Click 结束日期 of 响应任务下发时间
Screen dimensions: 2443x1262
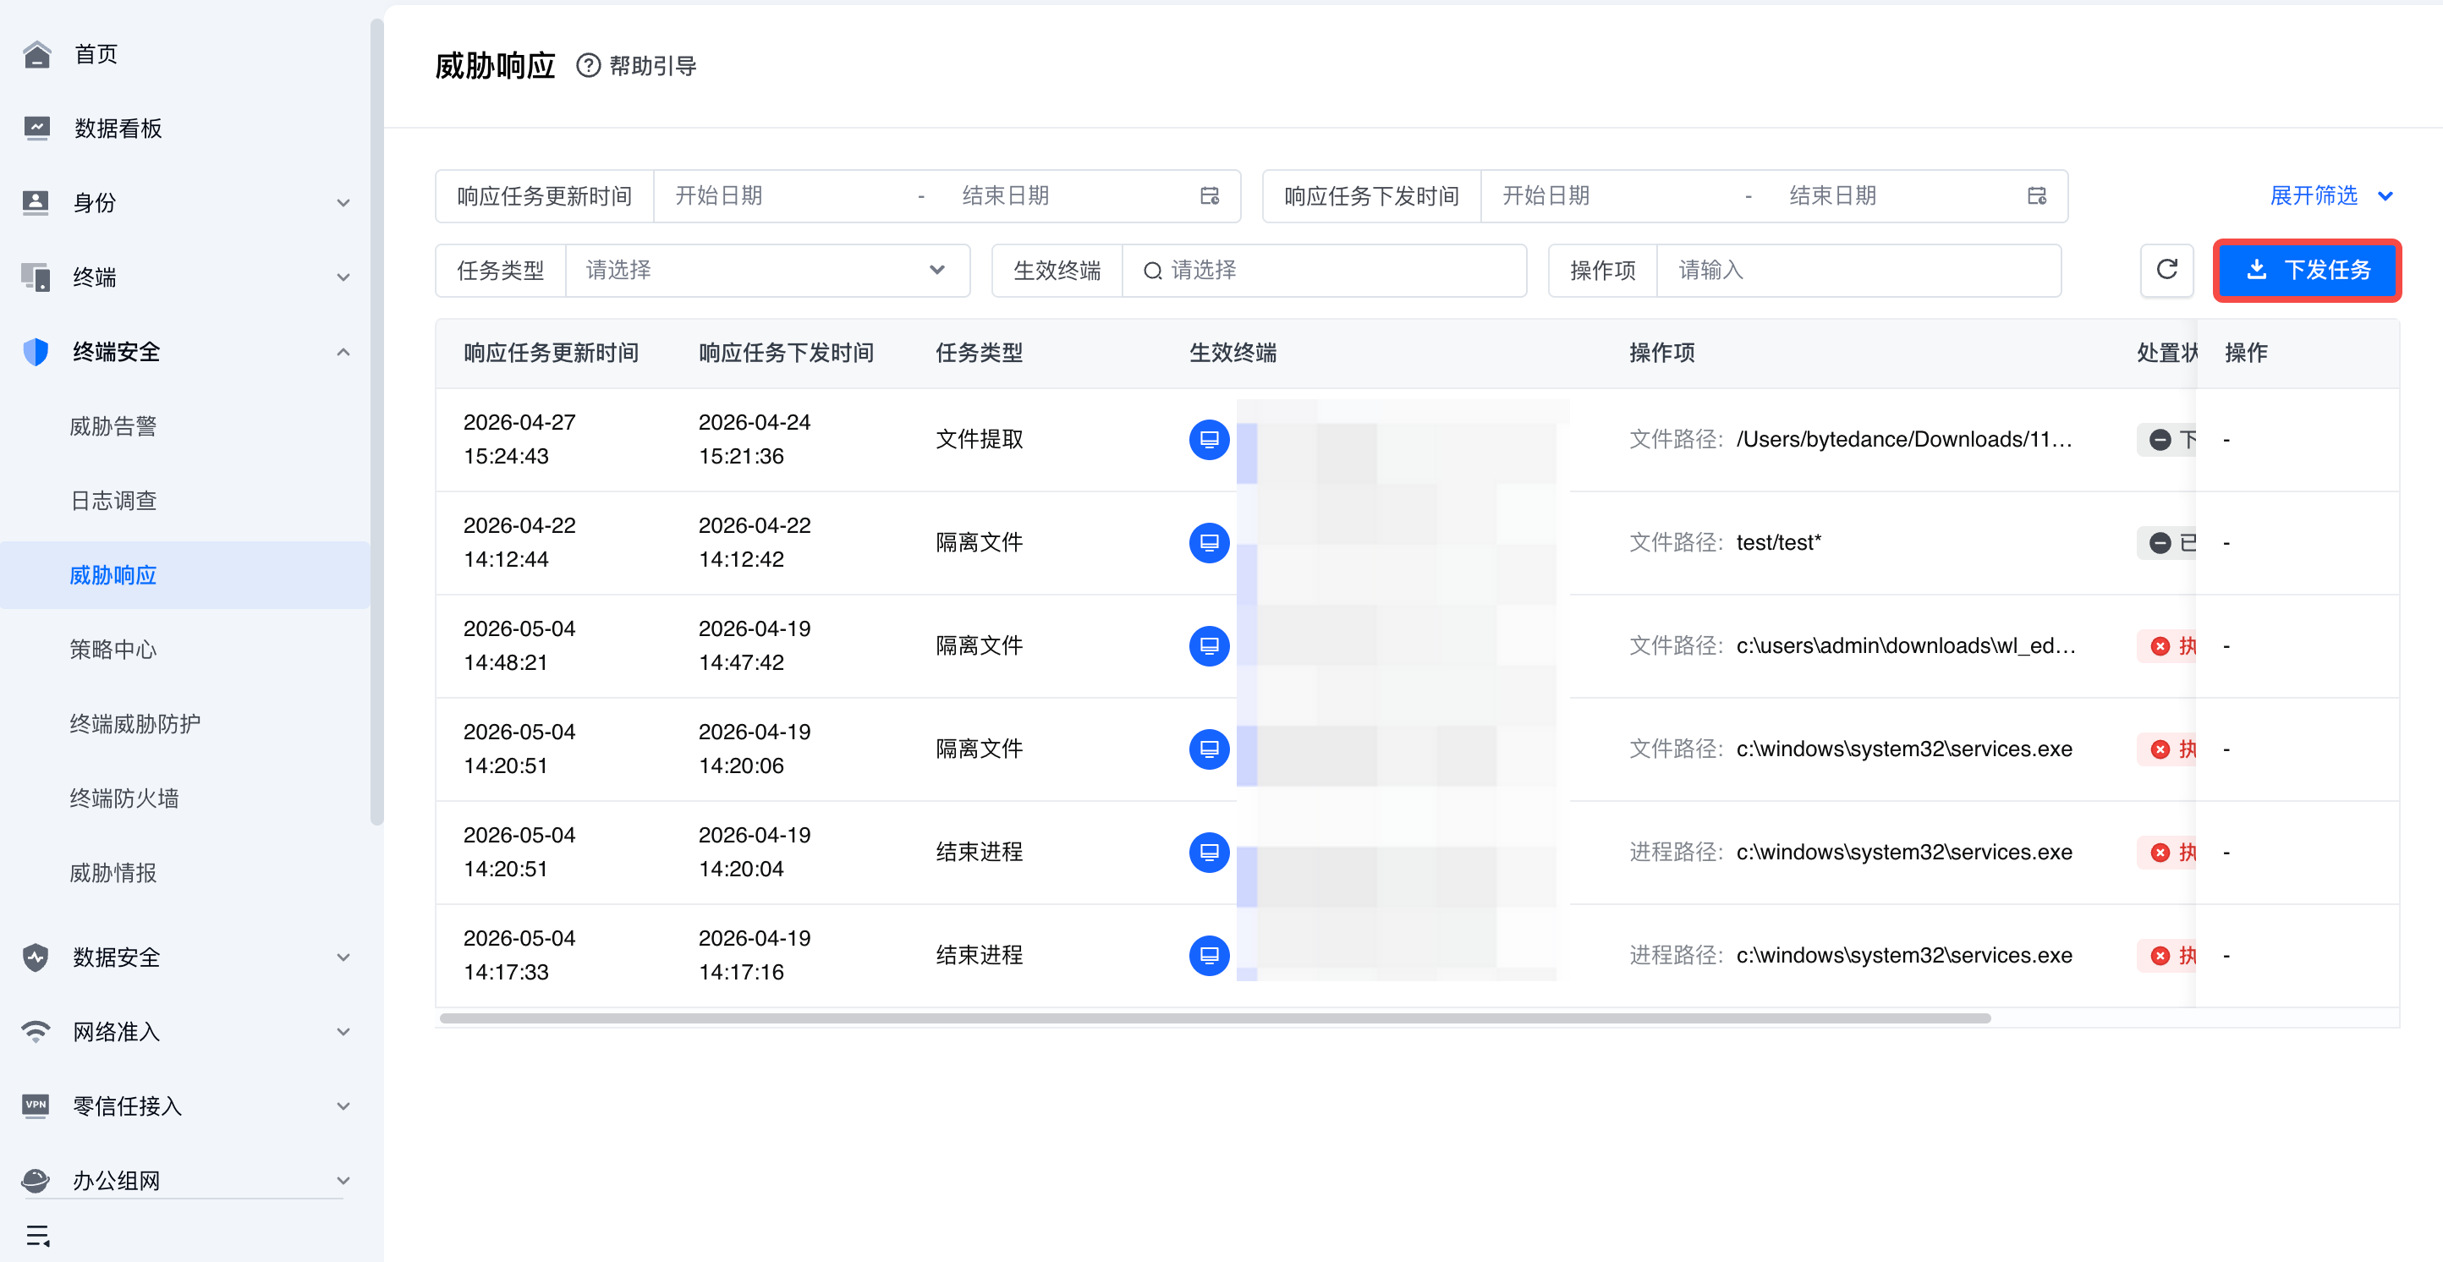pyautogui.click(x=1832, y=196)
